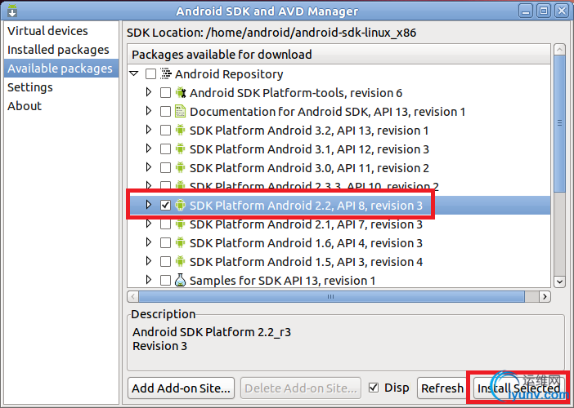This screenshot has width=574, height=408.
Task: Click the vertical scrollbar down arrow
Action: click(559, 282)
